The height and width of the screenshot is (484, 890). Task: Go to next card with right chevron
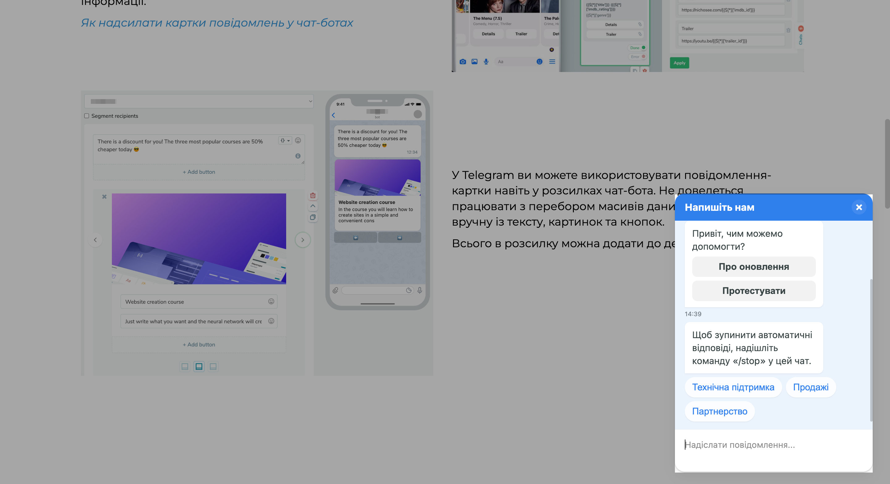[303, 240]
